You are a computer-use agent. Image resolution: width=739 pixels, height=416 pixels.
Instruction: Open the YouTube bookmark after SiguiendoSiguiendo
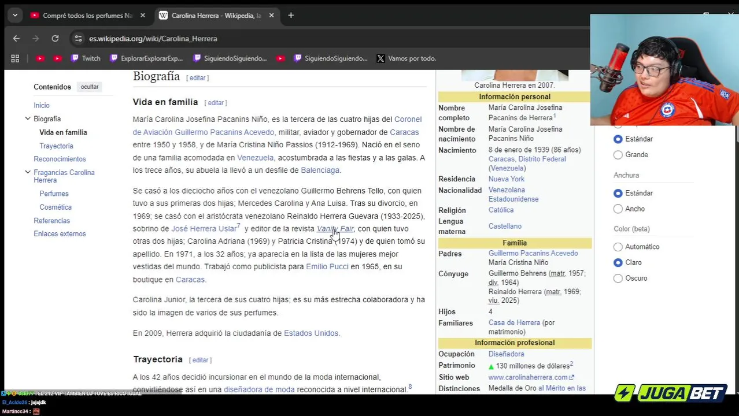[x=280, y=58]
